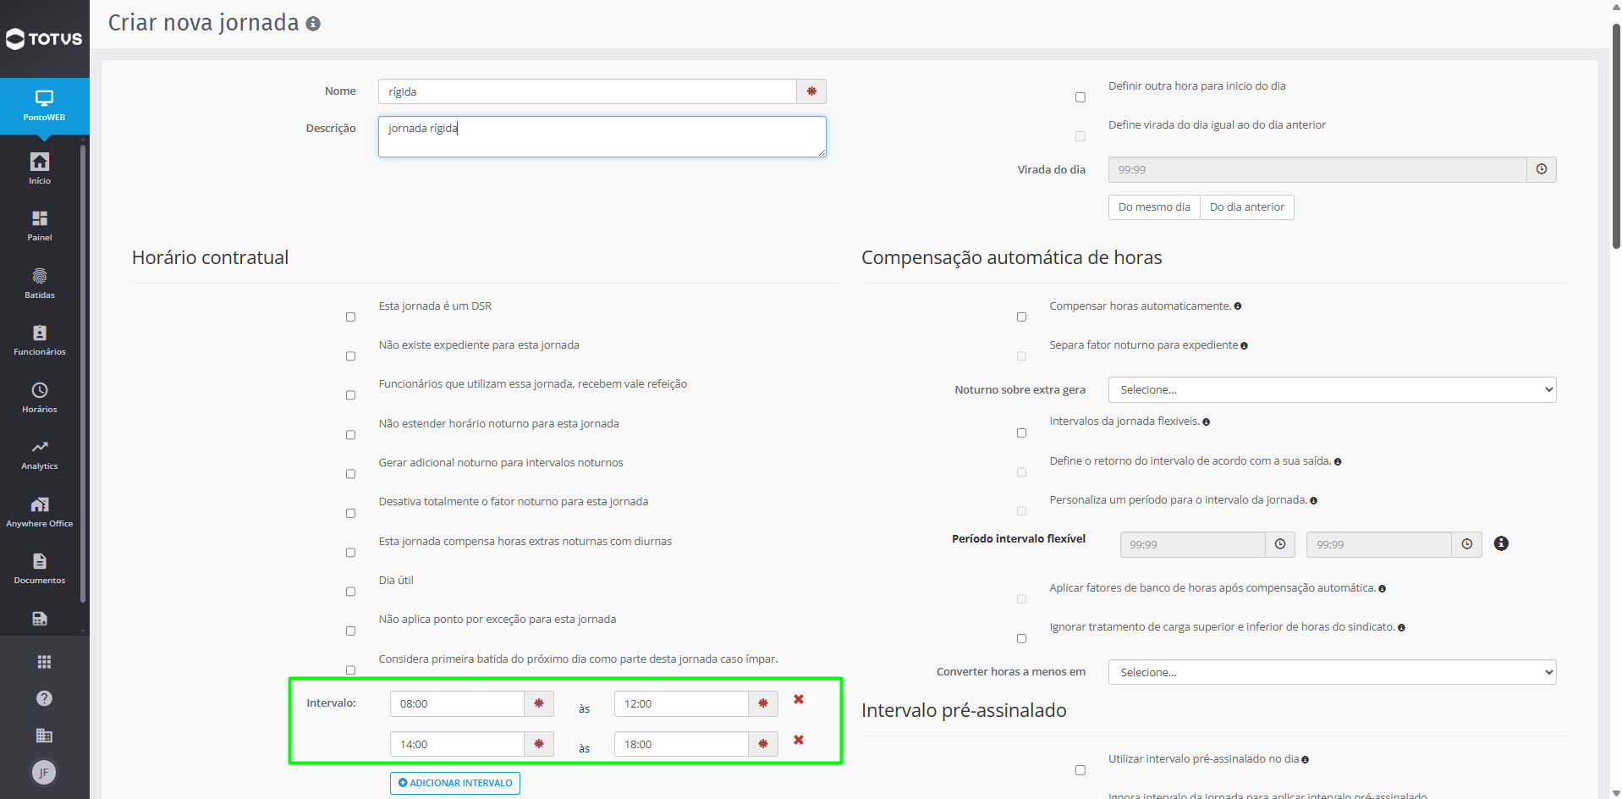Image resolution: width=1622 pixels, height=799 pixels.
Task: Open the JF user avatar
Action: (x=44, y=772)
